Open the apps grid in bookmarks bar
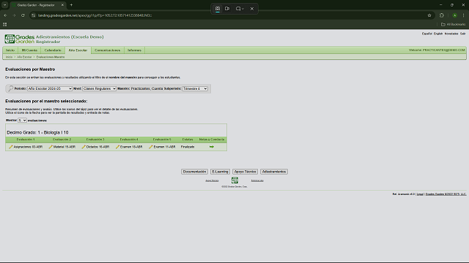Image resolution: width=469 pixels, height=263 pixels. tap(5, 24)
